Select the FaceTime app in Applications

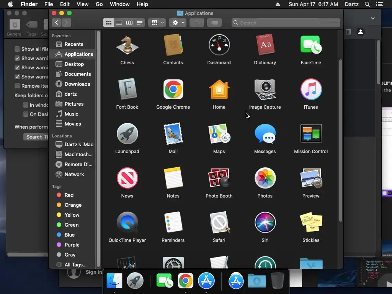point(311,45)
